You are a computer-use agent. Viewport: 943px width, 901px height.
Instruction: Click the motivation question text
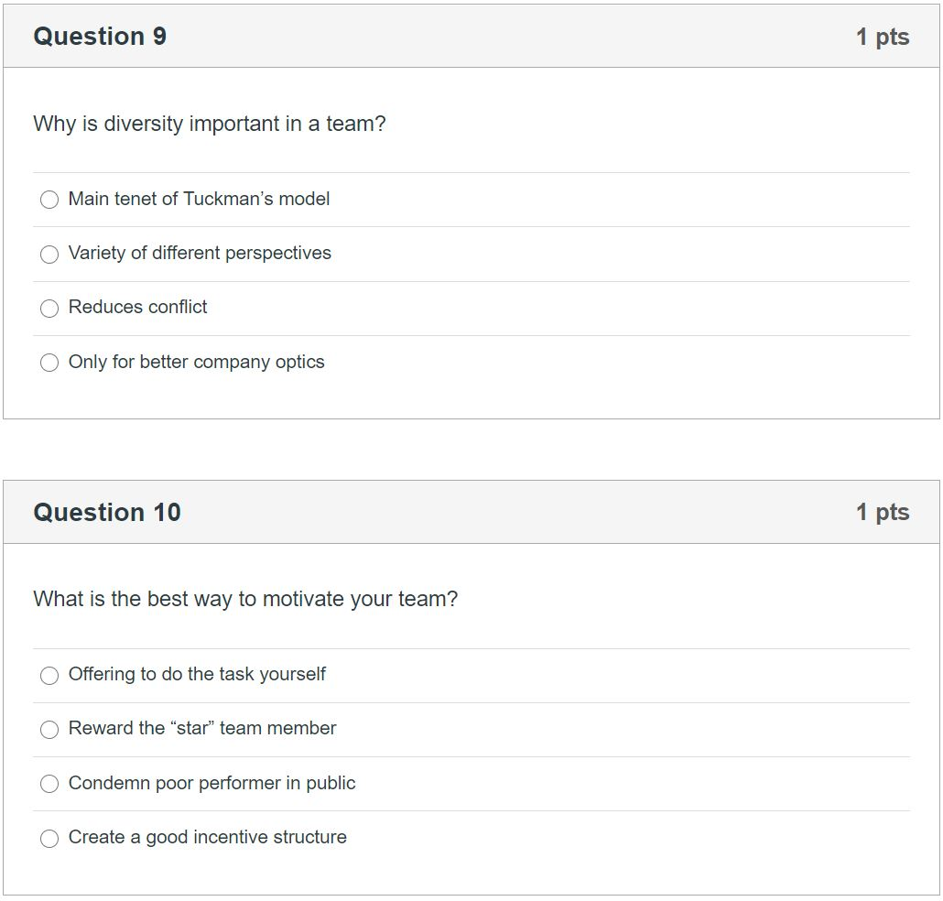point(245,599)
